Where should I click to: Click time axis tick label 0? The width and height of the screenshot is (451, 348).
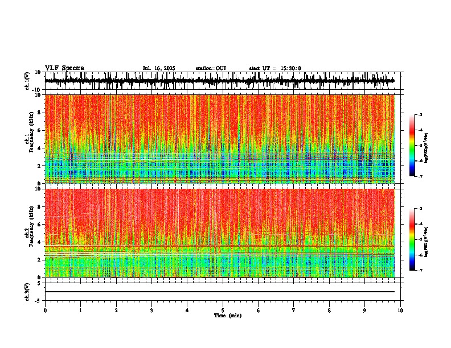(45, 310)
